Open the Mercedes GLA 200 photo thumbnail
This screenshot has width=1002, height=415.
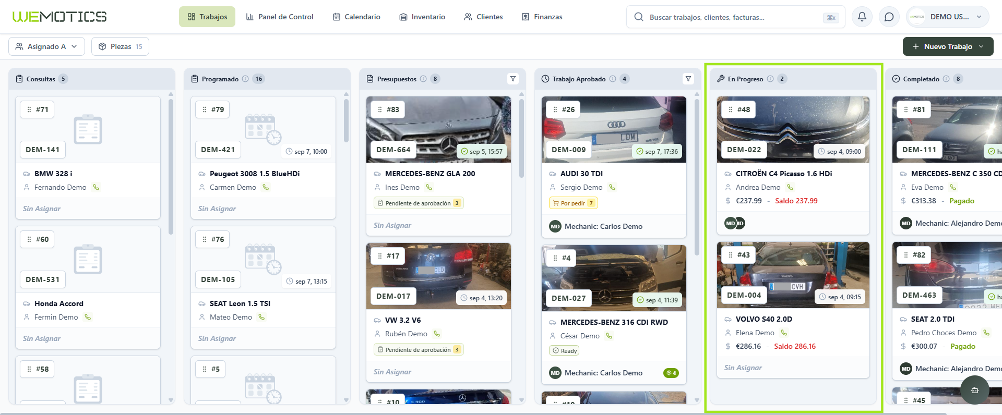point(438,129)
